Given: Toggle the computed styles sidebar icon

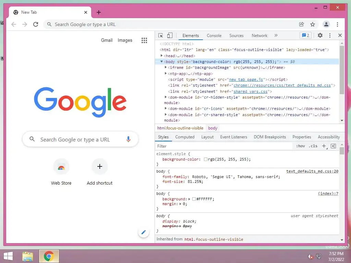Looking at the screenshot, I should click(333, 146).
